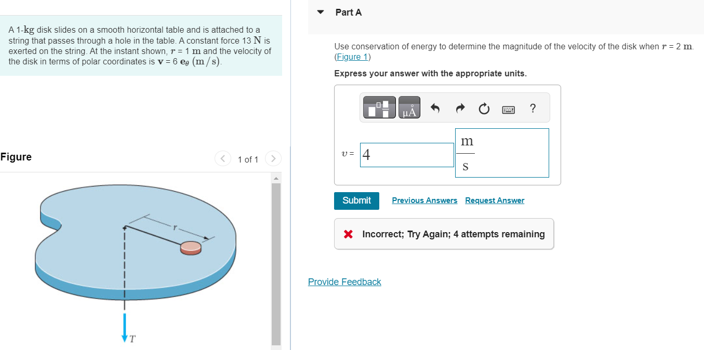Open the keyboard shortcuts icon
The width and height of the screenshot is (704, 350).
[508, 109]
